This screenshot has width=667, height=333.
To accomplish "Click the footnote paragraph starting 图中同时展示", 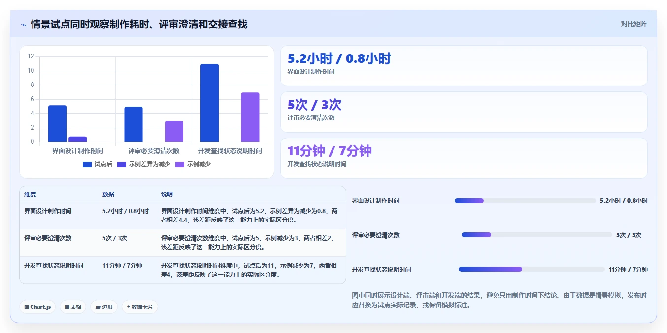I will tap(500, 300).
